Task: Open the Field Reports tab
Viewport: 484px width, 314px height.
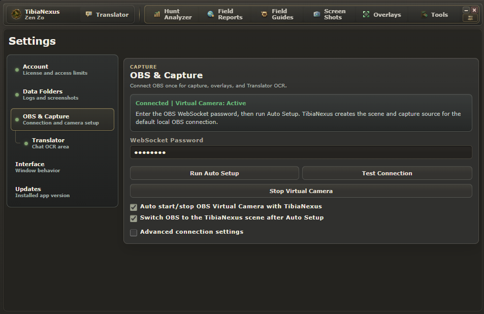Action: pos(225,15)
